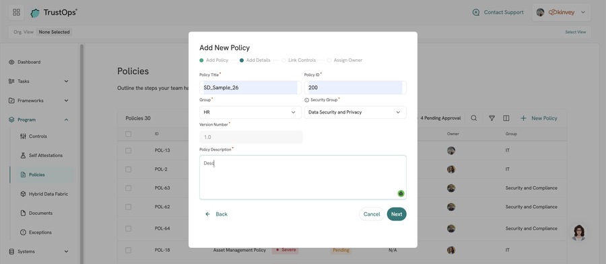Viewport: 606px width, 264px height.
Task: Click the Policy ID input field
Action: pyautogui.click(x=355, y=87)
